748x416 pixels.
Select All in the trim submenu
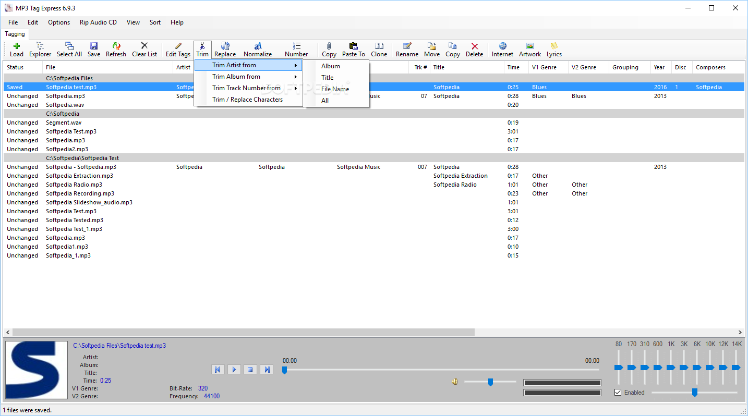click(336, 101)
